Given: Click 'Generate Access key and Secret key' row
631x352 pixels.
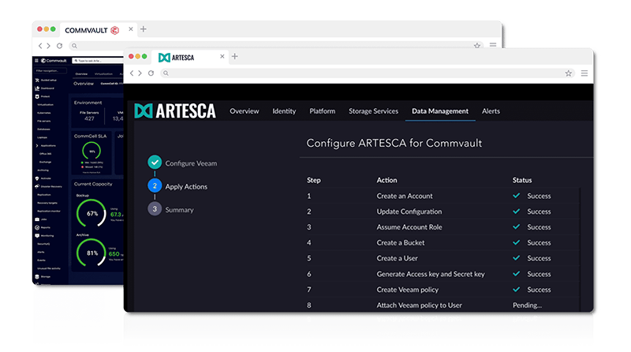Looking at the screenshot, I should tap(442, 275).
